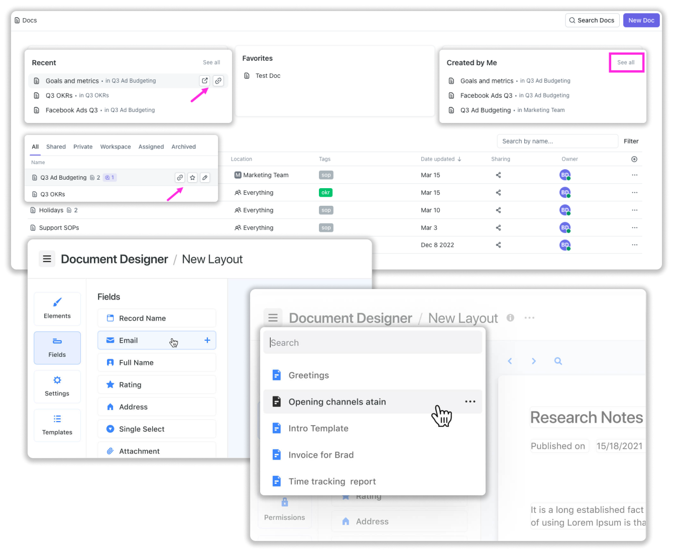Copy link to "Goals and metrics" doc
This screenshot has height=552, width=673.
[x=218, y=80]
